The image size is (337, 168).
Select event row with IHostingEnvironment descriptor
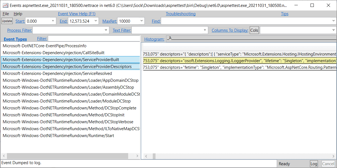pyautogui.click(x=239, y=54)
